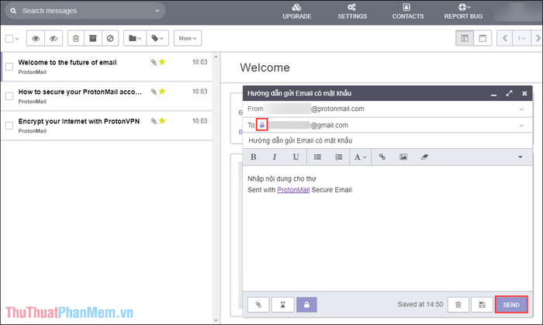The width and height of the screenshot is (543, 325).
Task: Insert a numbered list
Action: click(338, 157)
